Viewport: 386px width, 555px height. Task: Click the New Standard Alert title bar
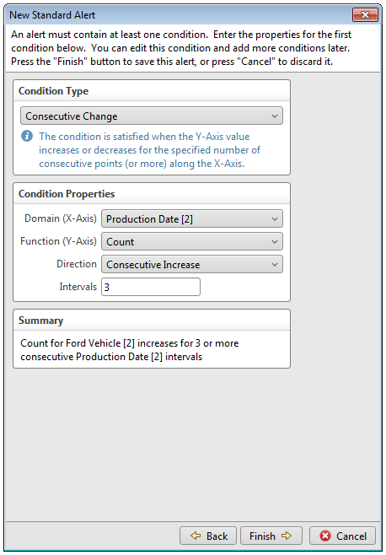tap(177, 15)
